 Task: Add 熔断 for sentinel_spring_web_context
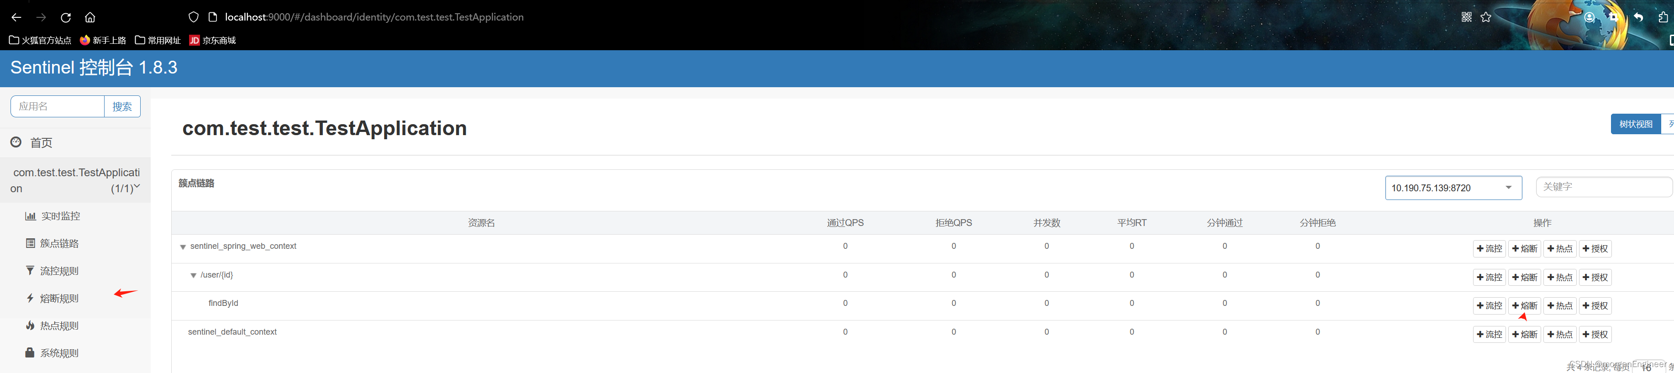1525,249
